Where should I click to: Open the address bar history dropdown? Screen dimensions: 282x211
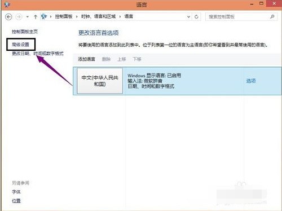click(188, 17)
